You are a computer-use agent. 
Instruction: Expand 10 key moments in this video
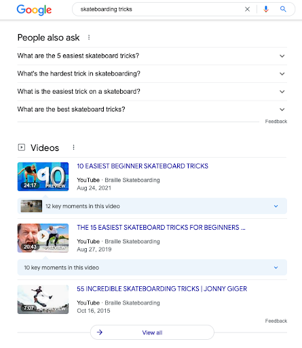pyautogui.click(x=152, y=268)
